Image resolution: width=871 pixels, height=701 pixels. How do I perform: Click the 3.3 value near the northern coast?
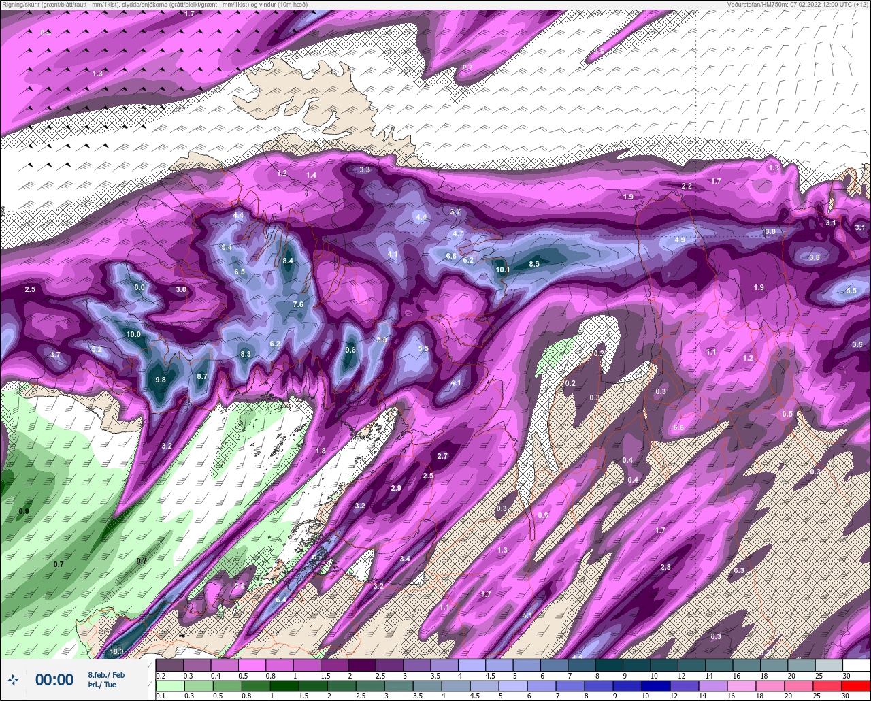pyautogui.click(x=365, y=169)
